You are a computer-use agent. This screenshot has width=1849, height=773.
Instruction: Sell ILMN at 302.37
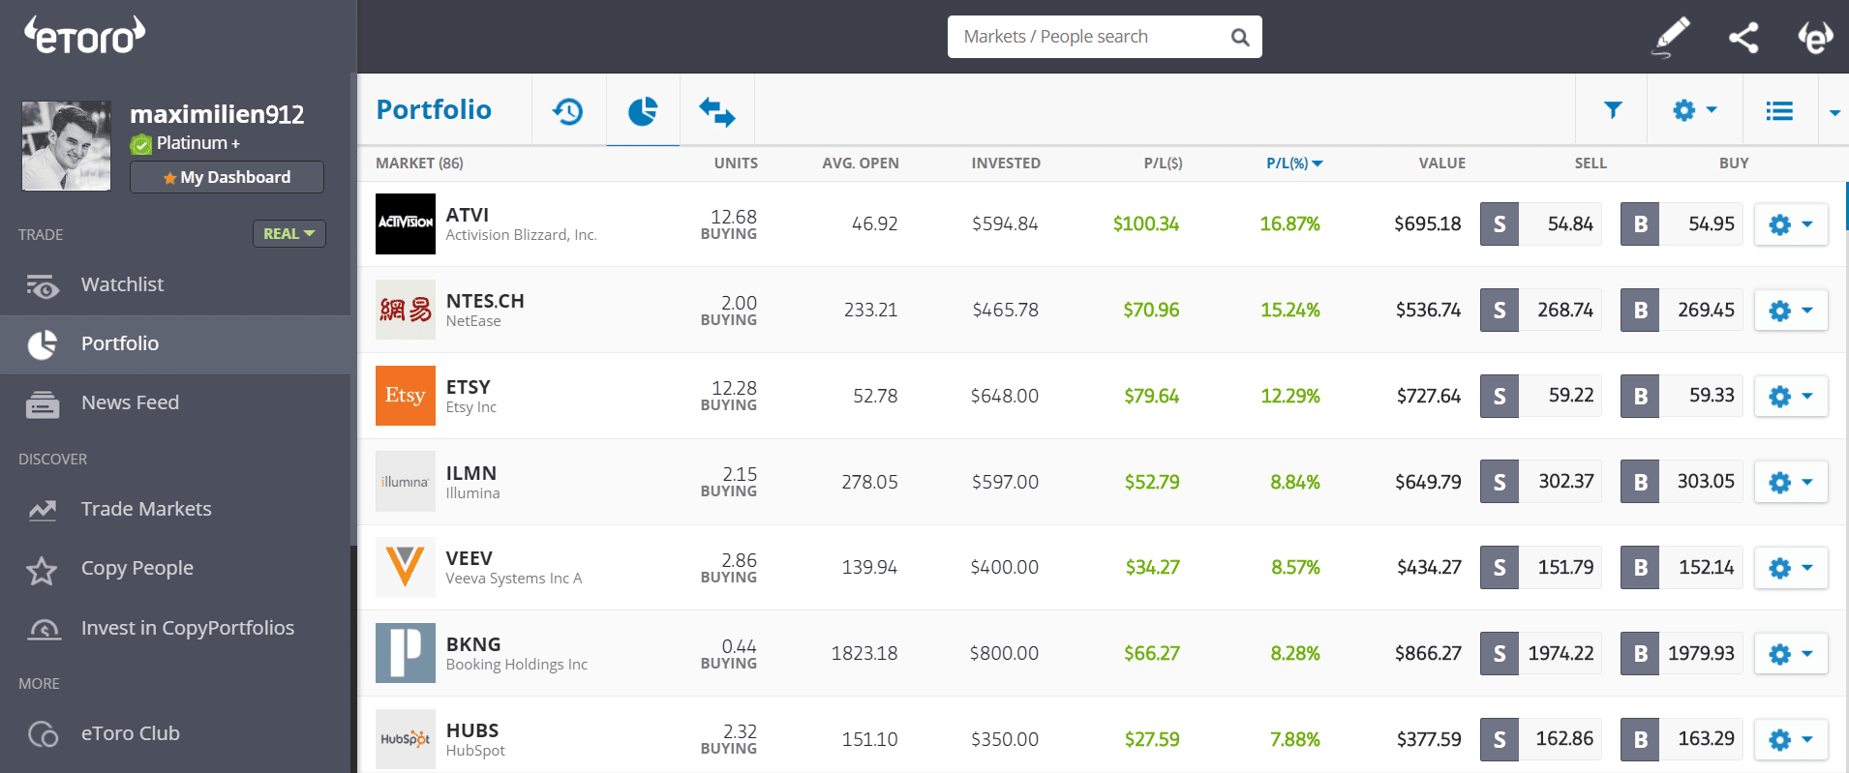click(1541, 481)
